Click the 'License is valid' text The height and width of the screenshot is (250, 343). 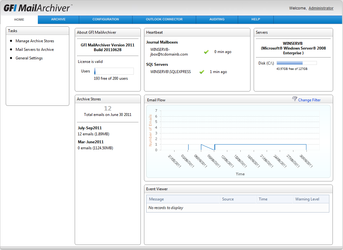pos(90,62)
